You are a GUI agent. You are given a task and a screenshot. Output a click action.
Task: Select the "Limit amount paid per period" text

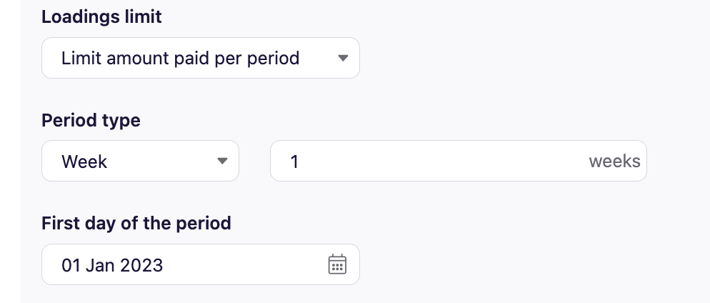click(180, 58)
